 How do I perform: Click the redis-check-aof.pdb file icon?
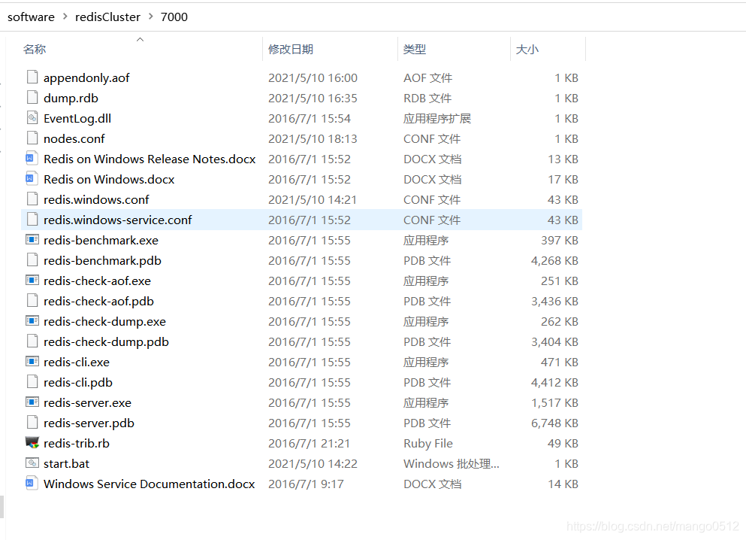click(x=32, y=301)
